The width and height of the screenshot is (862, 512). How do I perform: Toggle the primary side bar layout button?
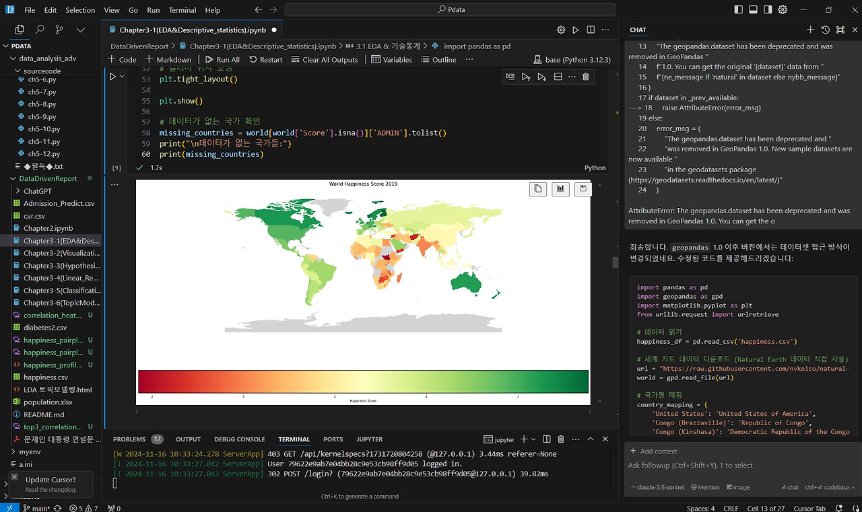pyautogui.click(x=739, y=10)
